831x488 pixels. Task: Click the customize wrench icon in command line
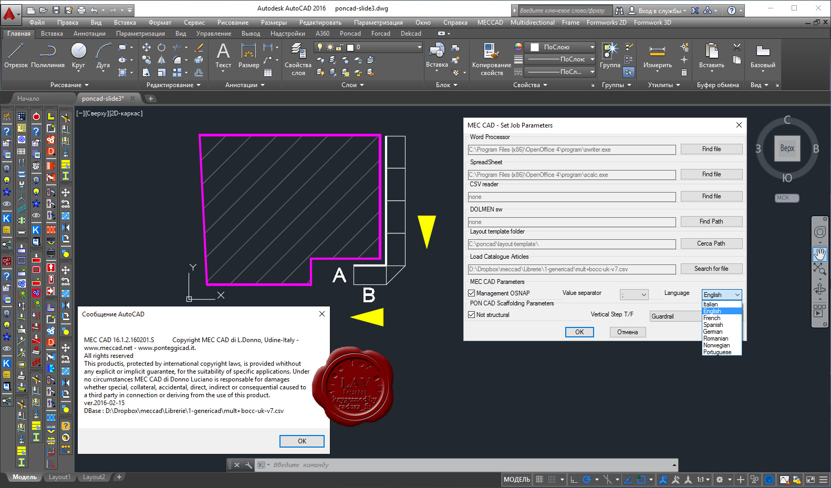coord(248,465)
